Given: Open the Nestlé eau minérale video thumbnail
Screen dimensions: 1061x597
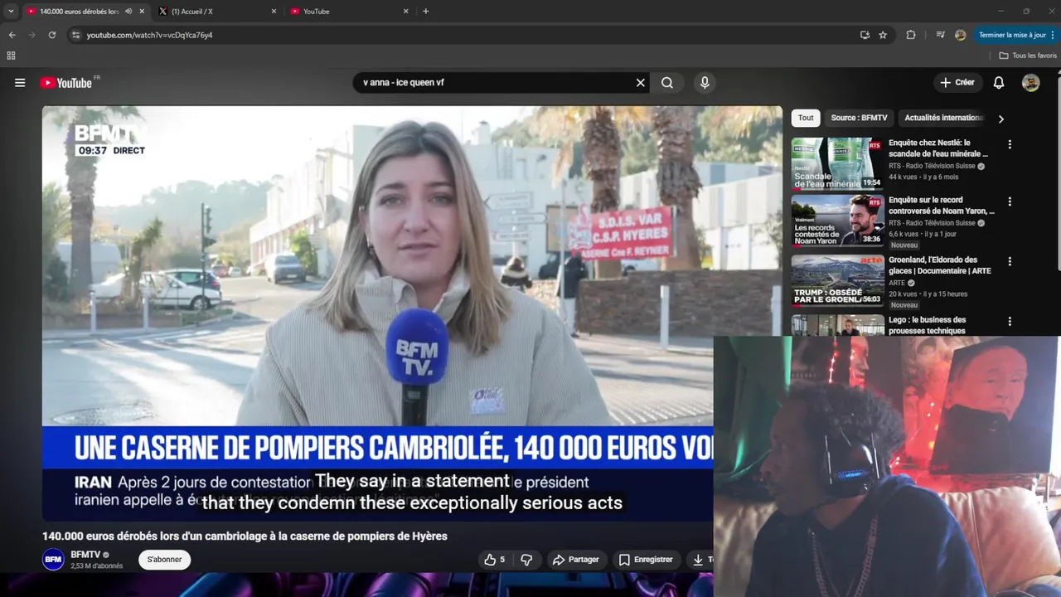Looking at the screenshot, I should click(x=837, y=163).
